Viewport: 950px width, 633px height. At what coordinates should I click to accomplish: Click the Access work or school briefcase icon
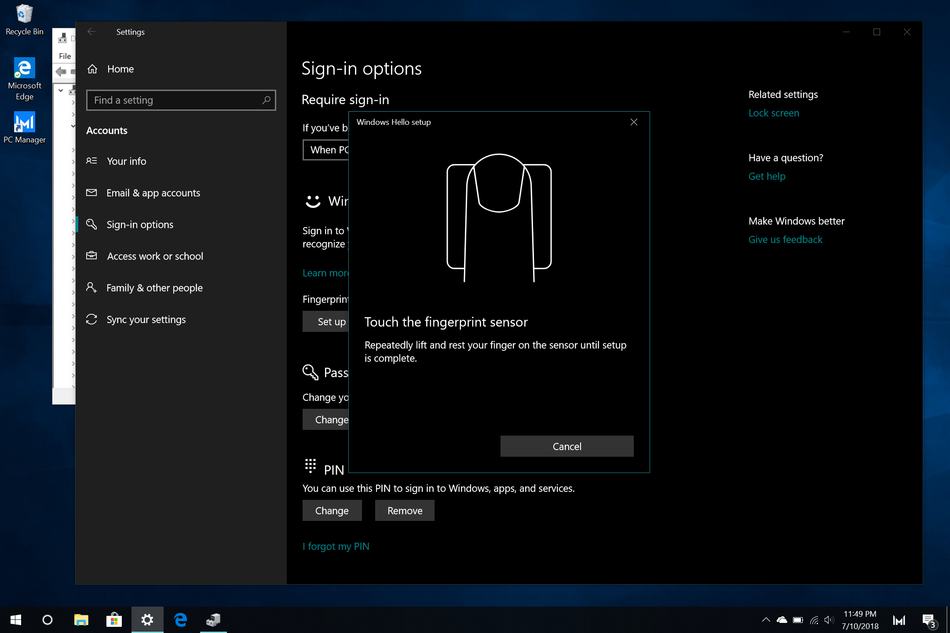pyautogui.click(x=91, y=256)
